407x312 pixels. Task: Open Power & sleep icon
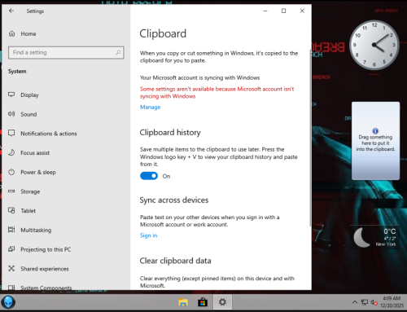point(11,172)
